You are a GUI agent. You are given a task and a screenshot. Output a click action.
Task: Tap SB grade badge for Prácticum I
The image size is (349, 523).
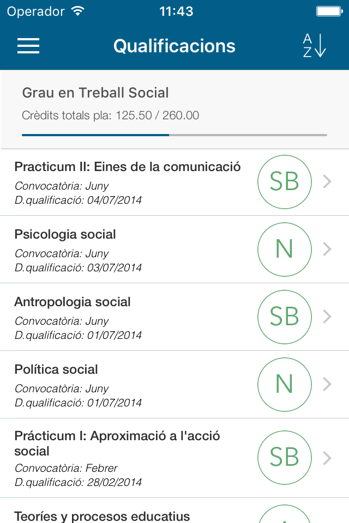[285, 458]
